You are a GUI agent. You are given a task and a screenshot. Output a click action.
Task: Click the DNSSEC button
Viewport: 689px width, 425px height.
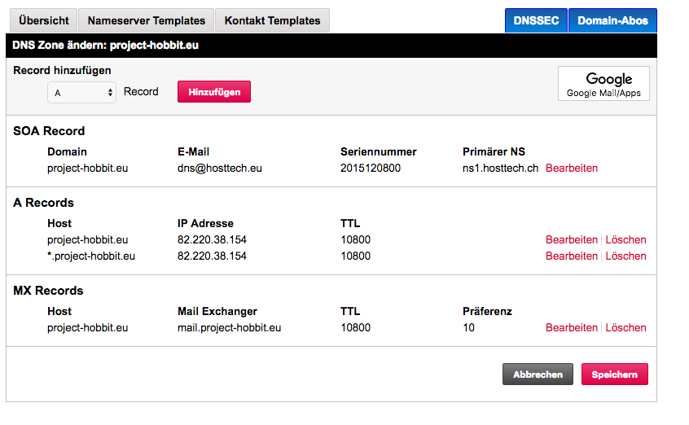coord(536,20)
